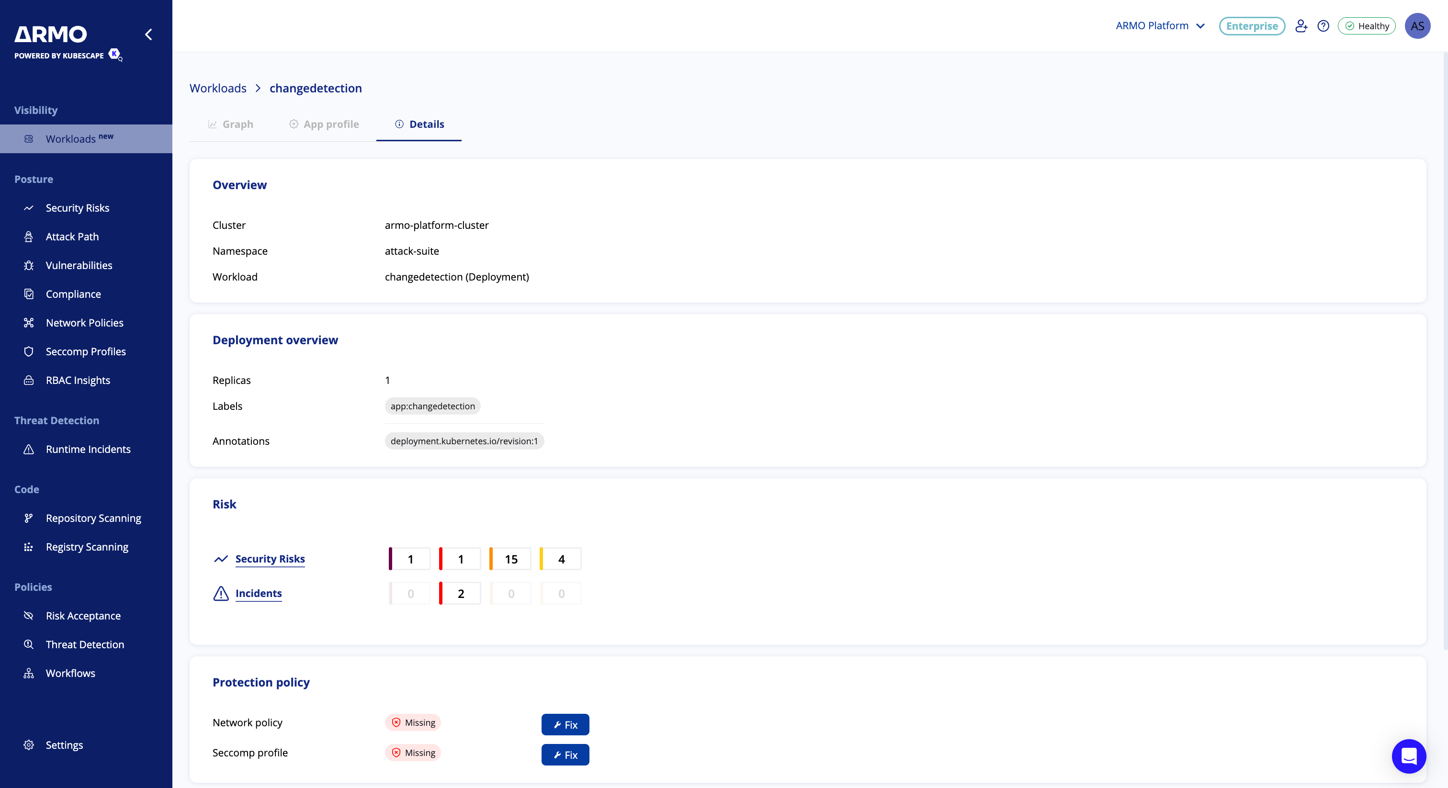Click the Risk Acceptance icon

pos(29,616)
